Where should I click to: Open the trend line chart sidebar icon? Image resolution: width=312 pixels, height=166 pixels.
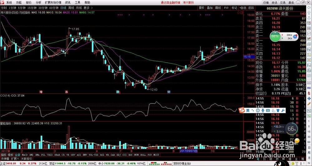pos(309,34)
